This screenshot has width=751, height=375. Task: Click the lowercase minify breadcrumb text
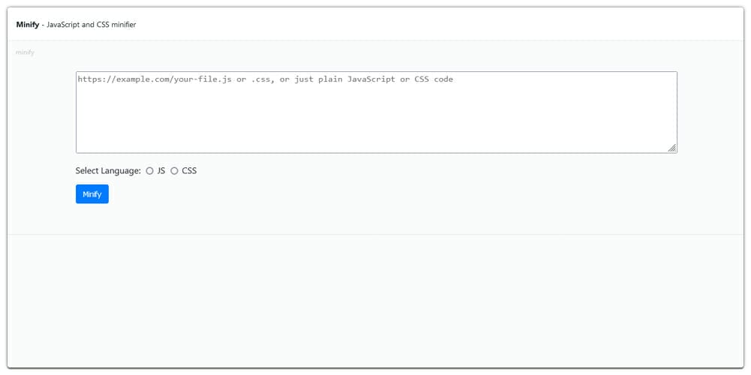25,52
